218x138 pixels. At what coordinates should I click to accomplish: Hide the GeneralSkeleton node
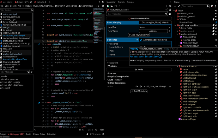pos(216,66)
